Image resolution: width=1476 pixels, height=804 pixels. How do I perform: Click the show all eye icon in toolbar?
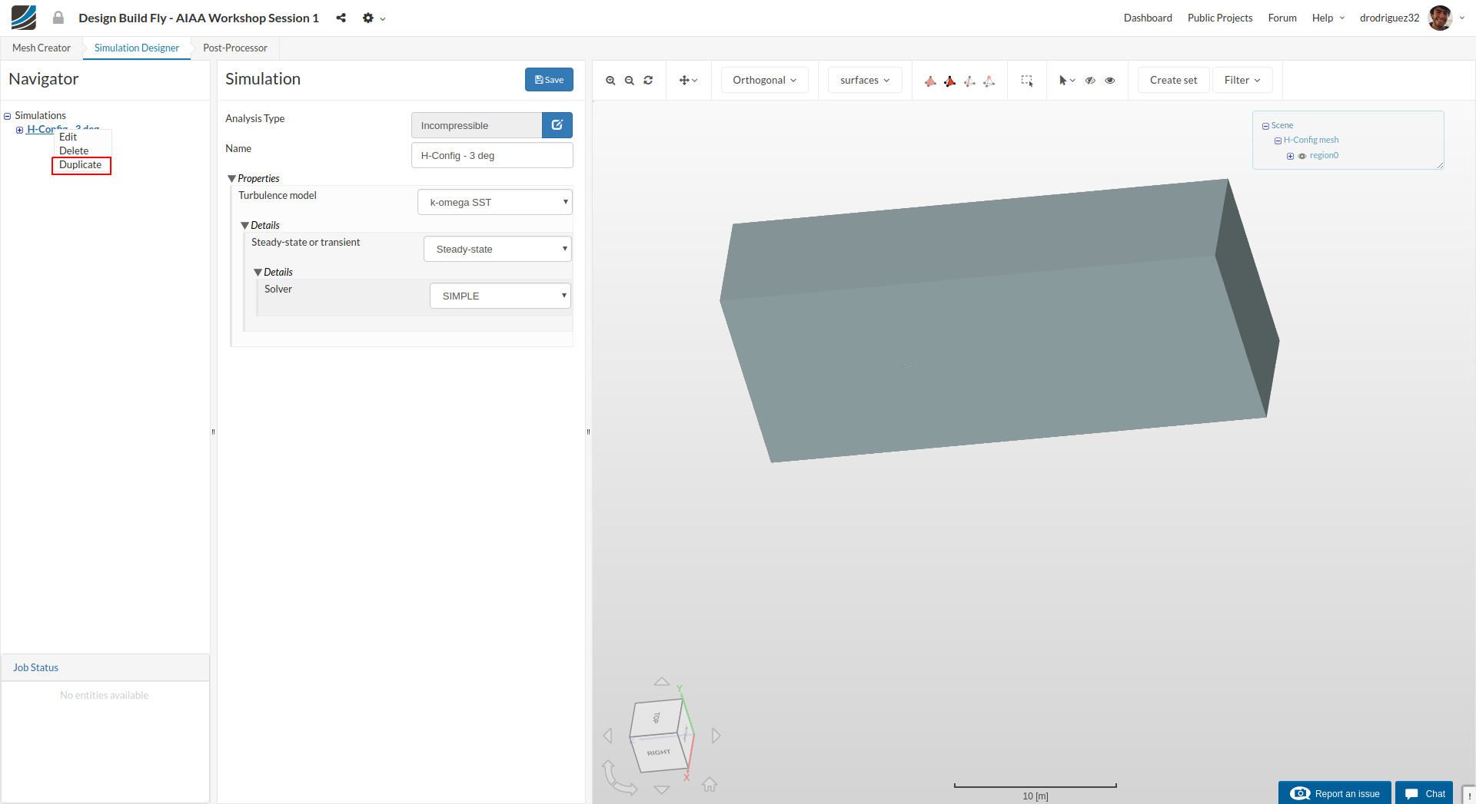(x=1110, y=81)
